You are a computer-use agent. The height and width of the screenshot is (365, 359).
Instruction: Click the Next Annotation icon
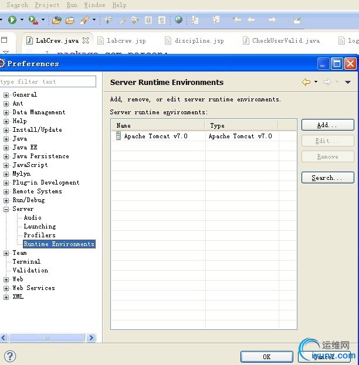(x=195, y=20)
